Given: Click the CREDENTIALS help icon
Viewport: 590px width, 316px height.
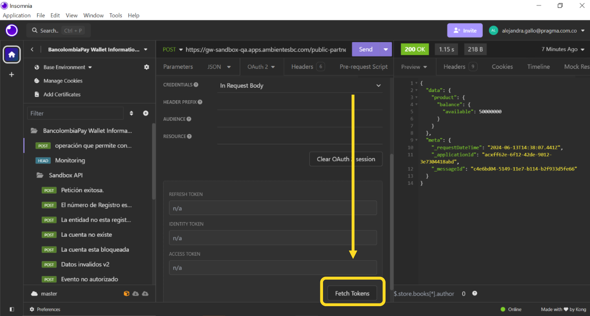Looking at the screenshot, I should coord(196,84).
